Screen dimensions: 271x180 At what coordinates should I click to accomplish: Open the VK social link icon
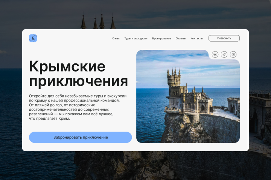(215, 54)
